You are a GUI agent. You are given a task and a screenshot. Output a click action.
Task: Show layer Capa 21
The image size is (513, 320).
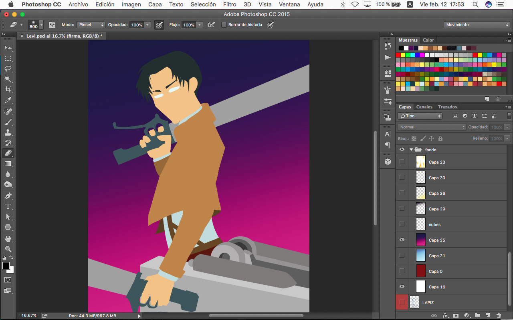[x=402, y=256]
